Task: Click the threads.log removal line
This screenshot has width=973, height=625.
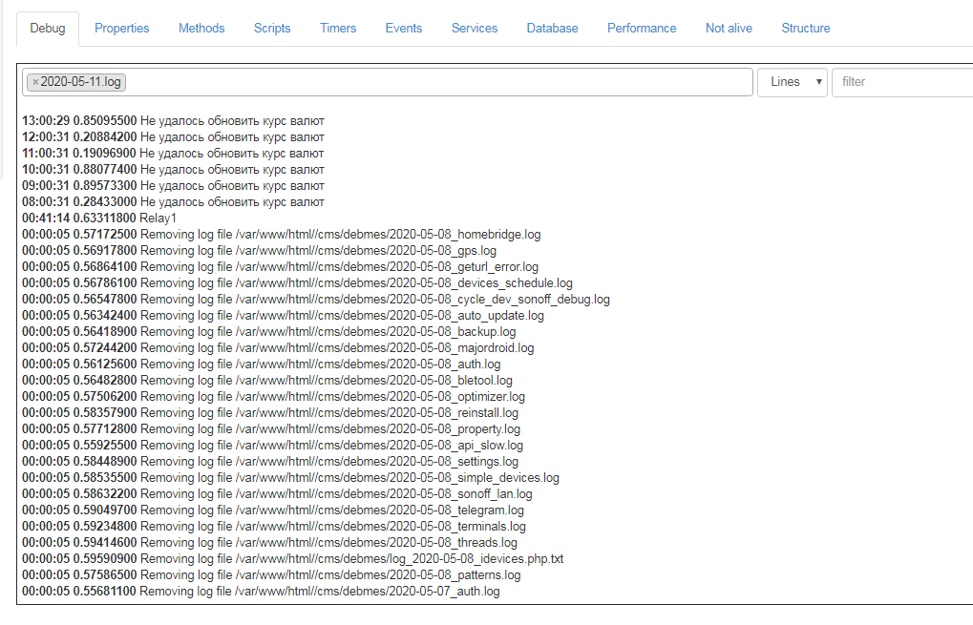Action: 269,542
